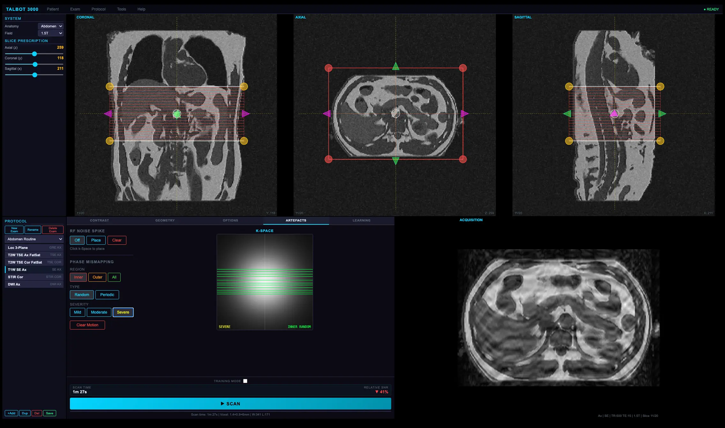Click the k-space map to place spike
Image resolution: width=725 pixels, height=428 pixels.
[265, 282]
